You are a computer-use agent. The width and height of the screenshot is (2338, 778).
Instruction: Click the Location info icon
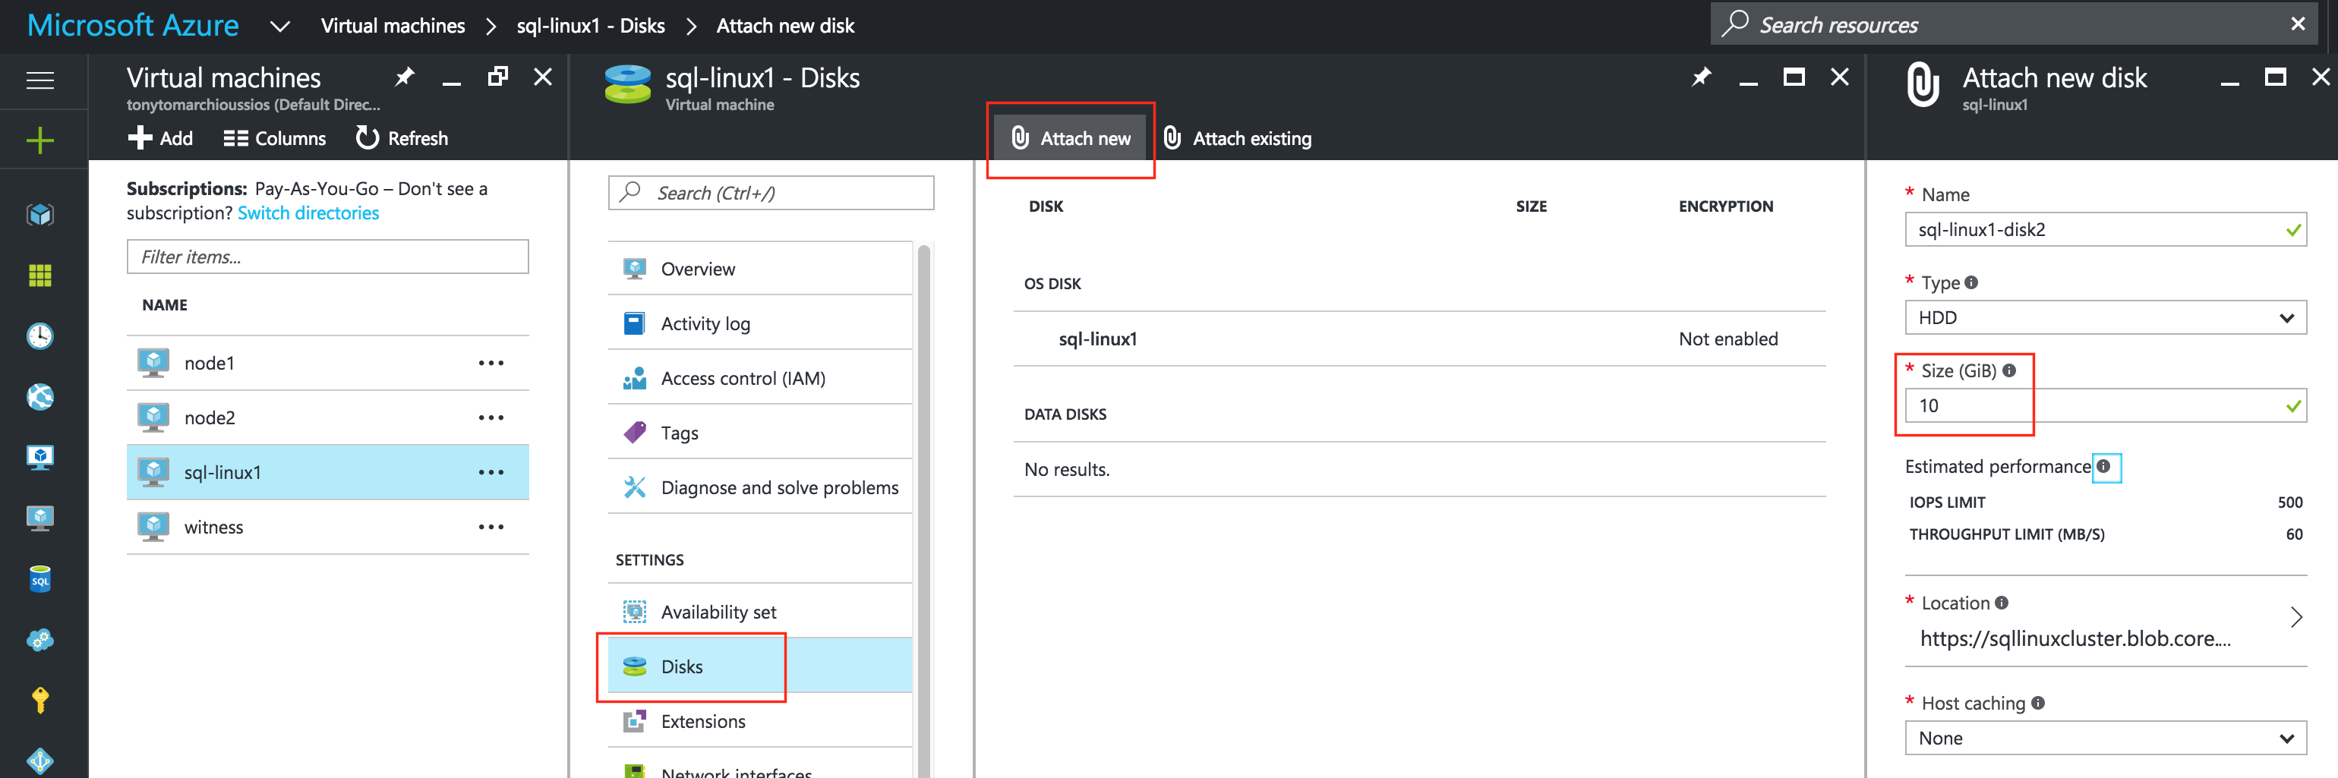2002,602
